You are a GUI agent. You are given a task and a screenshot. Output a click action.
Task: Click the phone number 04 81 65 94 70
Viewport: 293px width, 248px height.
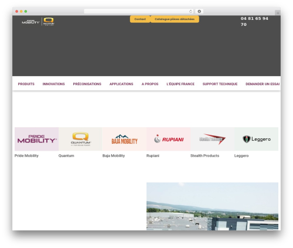tap(254, 22)
